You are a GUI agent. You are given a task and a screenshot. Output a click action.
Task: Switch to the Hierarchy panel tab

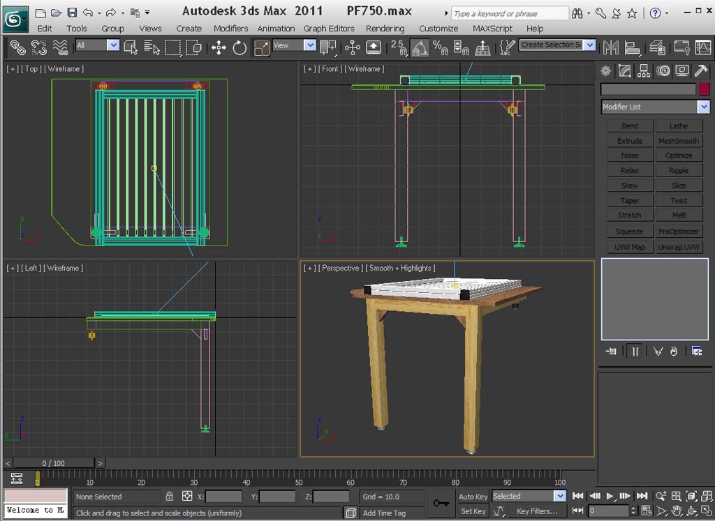click(x=644, y=70)
